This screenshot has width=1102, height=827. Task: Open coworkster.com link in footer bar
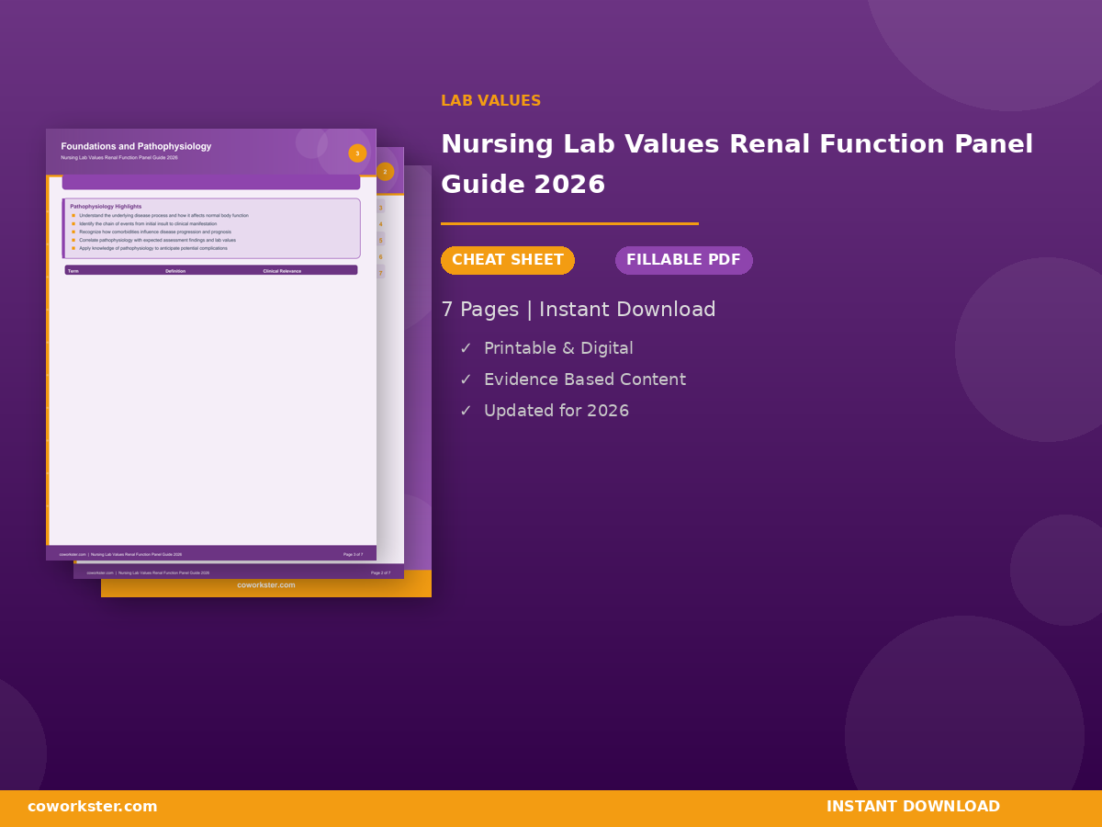pos(93,807)
